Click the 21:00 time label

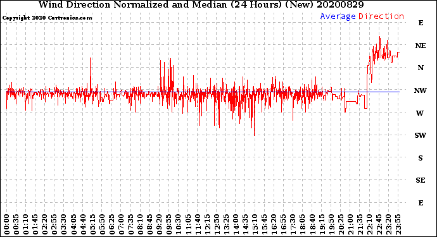pos(350,224)
